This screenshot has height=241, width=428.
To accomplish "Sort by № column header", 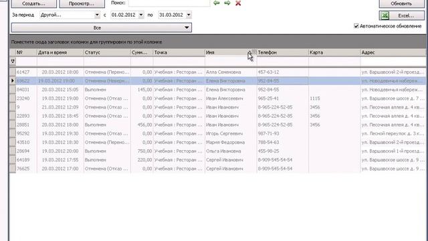I will pyautogui.click(x=26, y=52).
